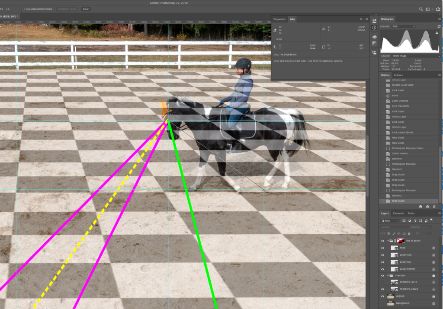Click the eyedropper readout icon in the Info panel
The width and height of the screenshot is (443, 309).
coord(275,30)
